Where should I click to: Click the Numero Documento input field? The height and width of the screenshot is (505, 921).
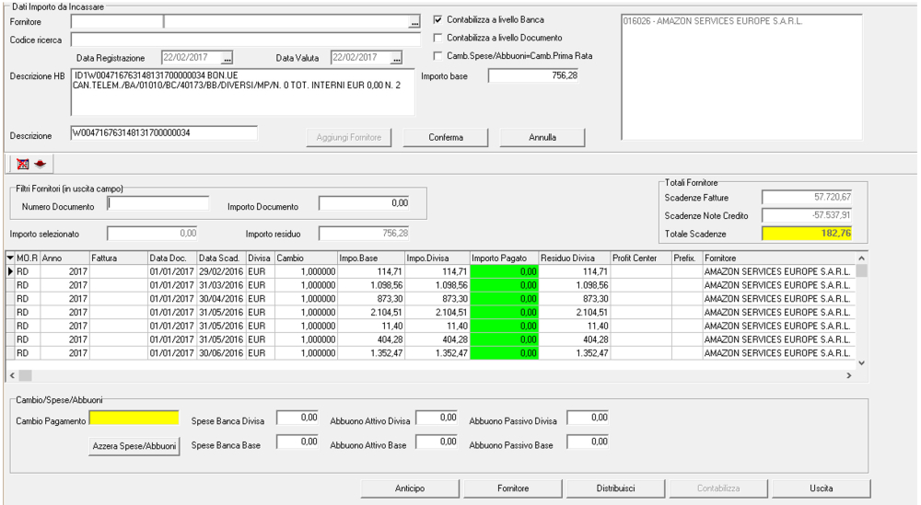point(158,203)
